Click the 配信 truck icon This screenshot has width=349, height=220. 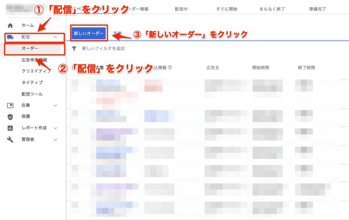[x=10, y=37]
